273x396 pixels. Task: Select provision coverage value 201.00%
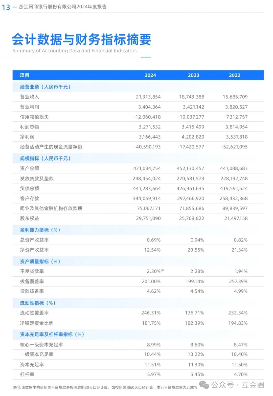click(x=151, y=281)
